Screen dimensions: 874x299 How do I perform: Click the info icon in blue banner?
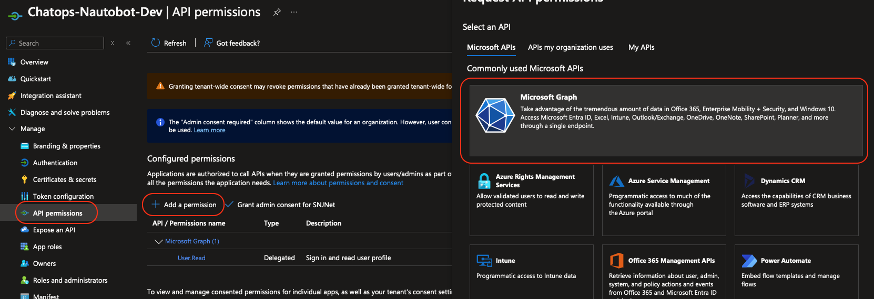(160, 122)
